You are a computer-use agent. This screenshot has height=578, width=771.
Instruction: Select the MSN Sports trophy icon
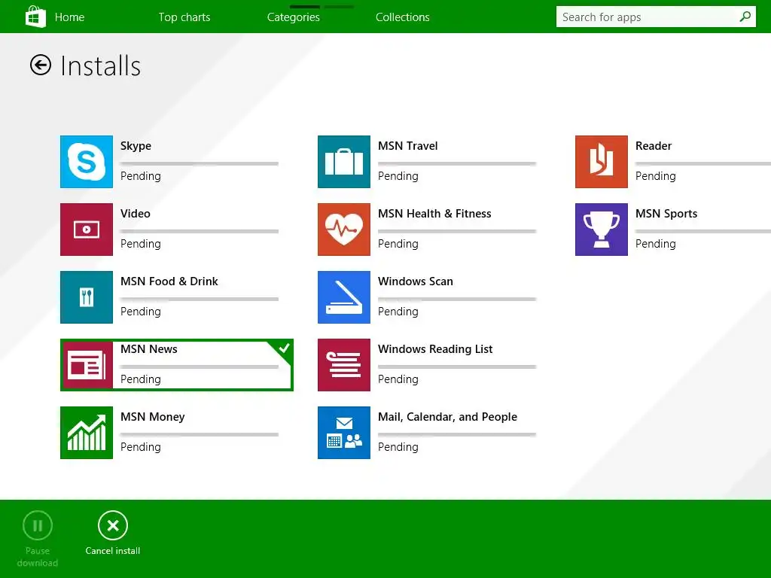point(602,230)
